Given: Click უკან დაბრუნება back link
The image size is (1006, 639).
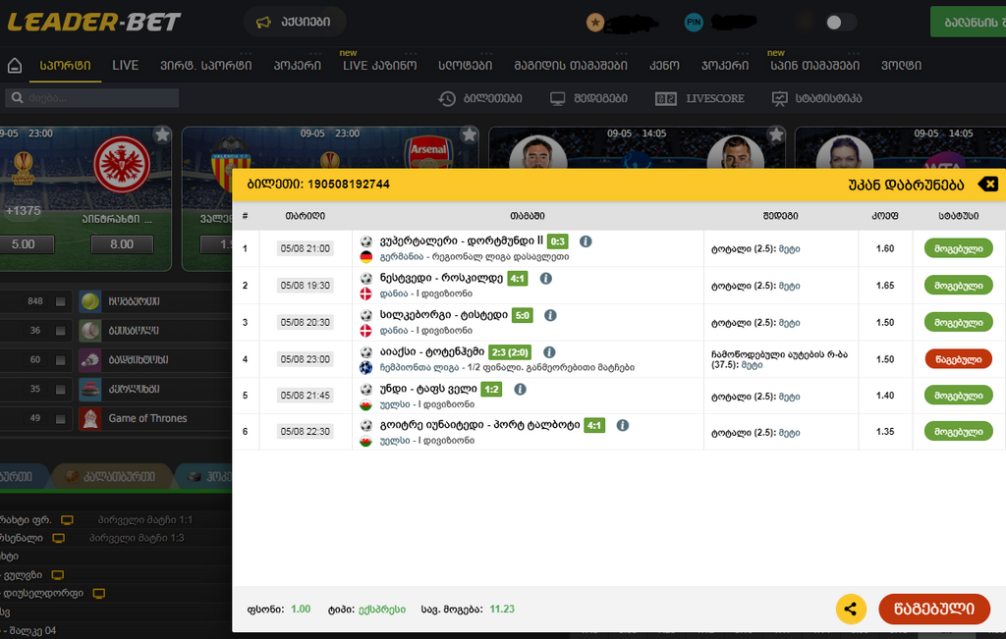Looking at the screenshot, I should 906,185.
